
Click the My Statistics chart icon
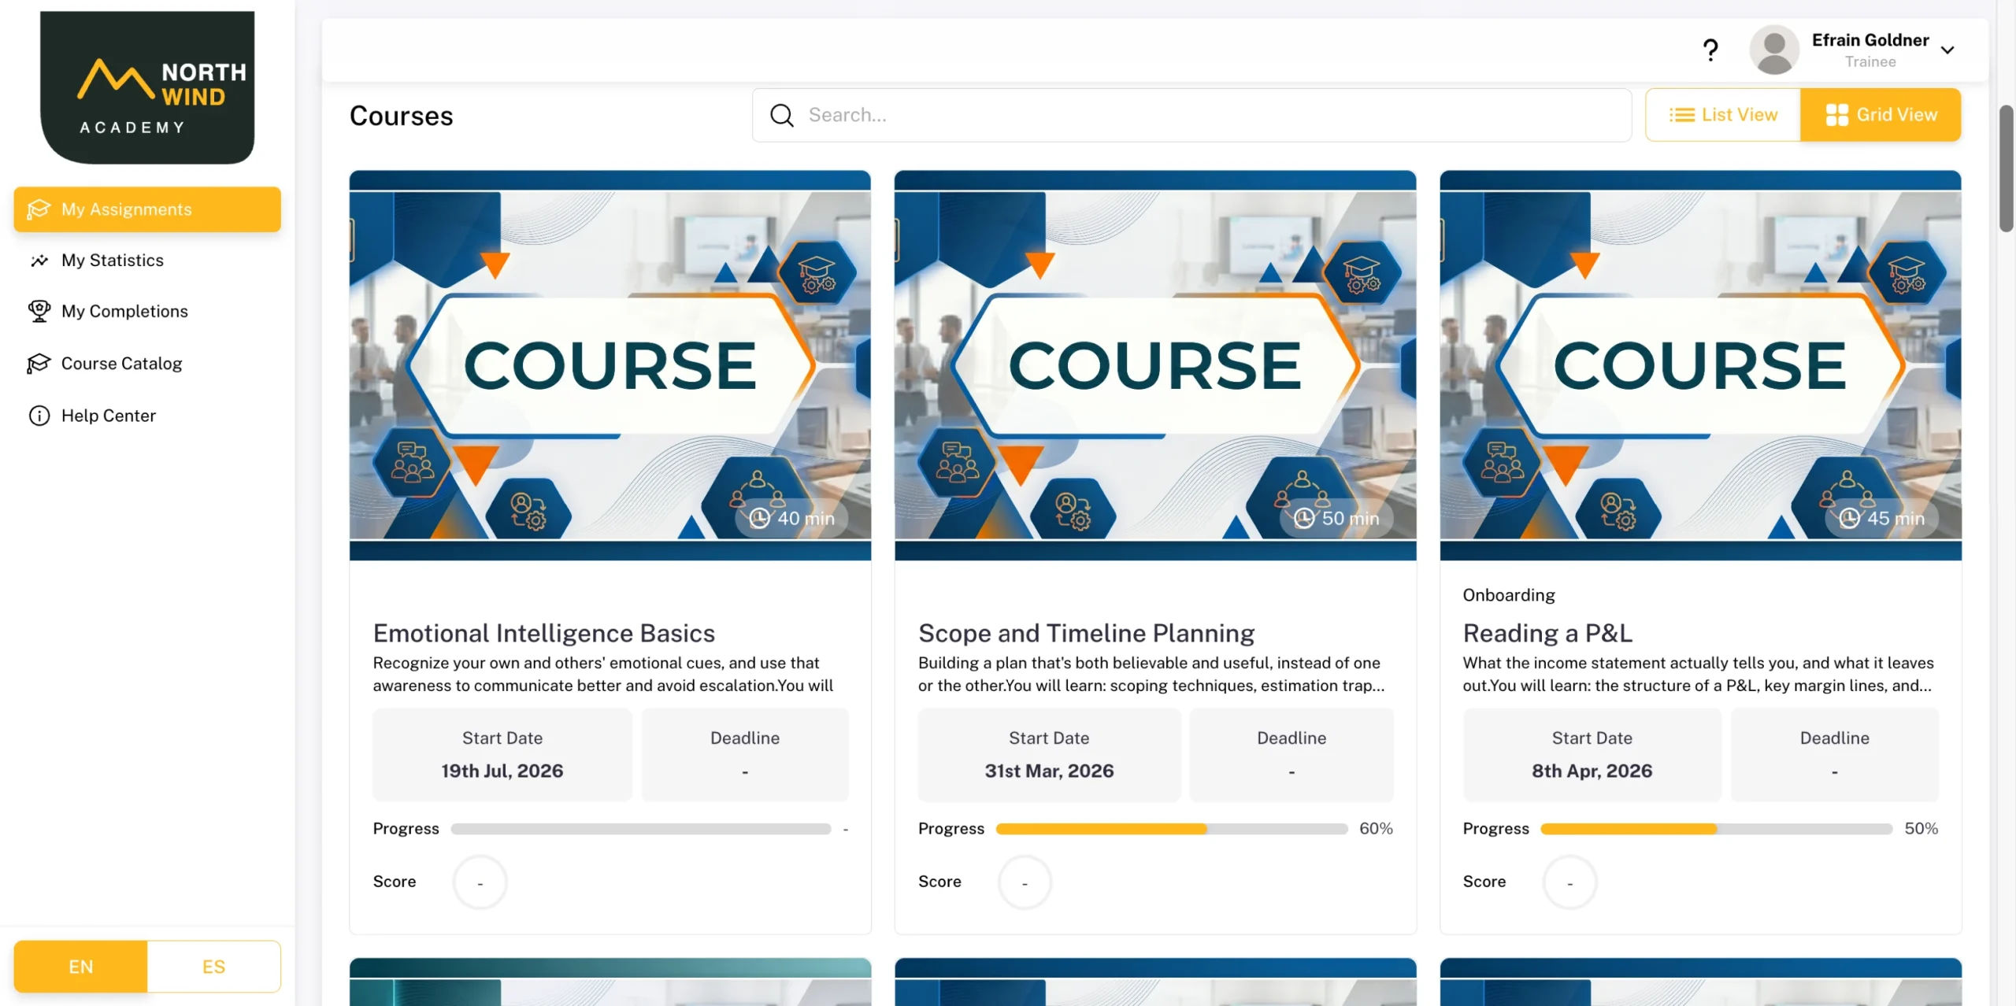tap(39, 261)
